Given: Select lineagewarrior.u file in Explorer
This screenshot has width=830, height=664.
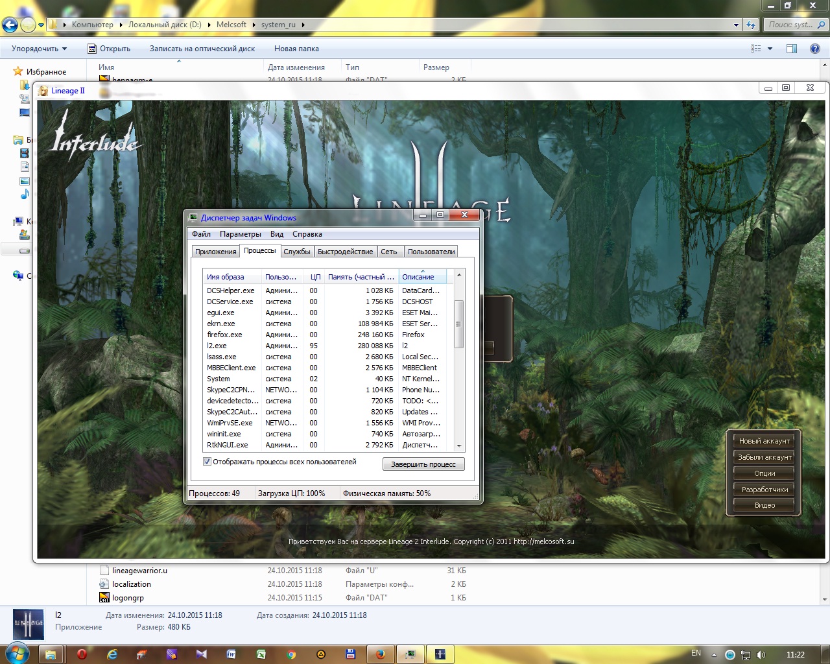Looking at the screenshot, I should pyautogui.click(x=139, y=571).
